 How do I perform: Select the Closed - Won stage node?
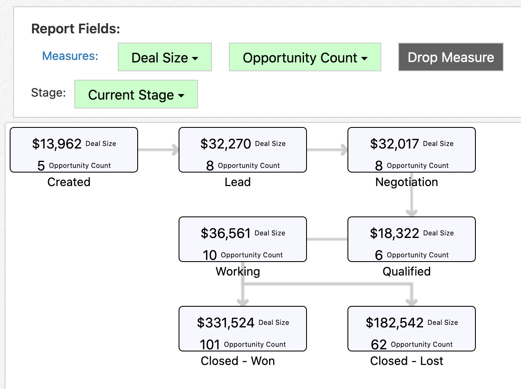(242, 329)
